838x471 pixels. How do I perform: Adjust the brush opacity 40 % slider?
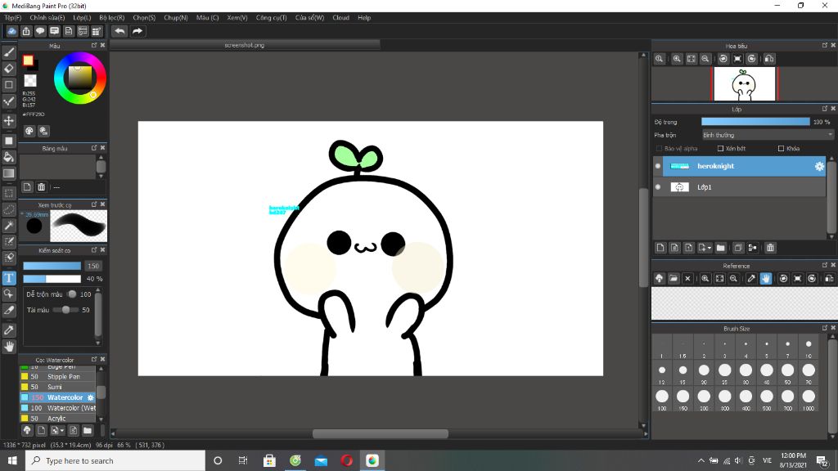pyautogui.click(x=52, y=279)
